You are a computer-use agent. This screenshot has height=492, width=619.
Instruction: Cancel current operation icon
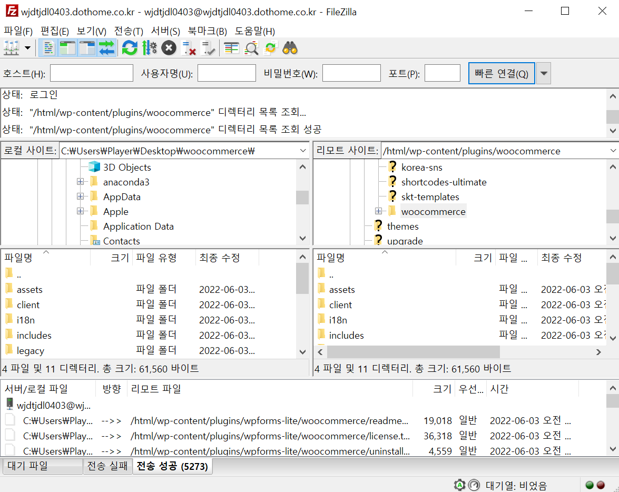pyautogui.click(x=169, y=48)
